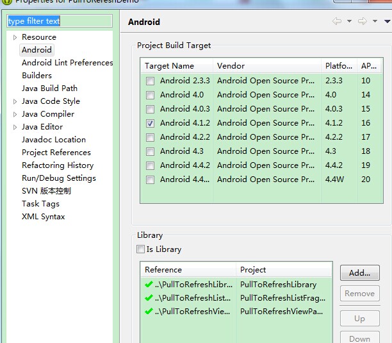
Task: Select Java Compiler page
Action: pos(48,114)
